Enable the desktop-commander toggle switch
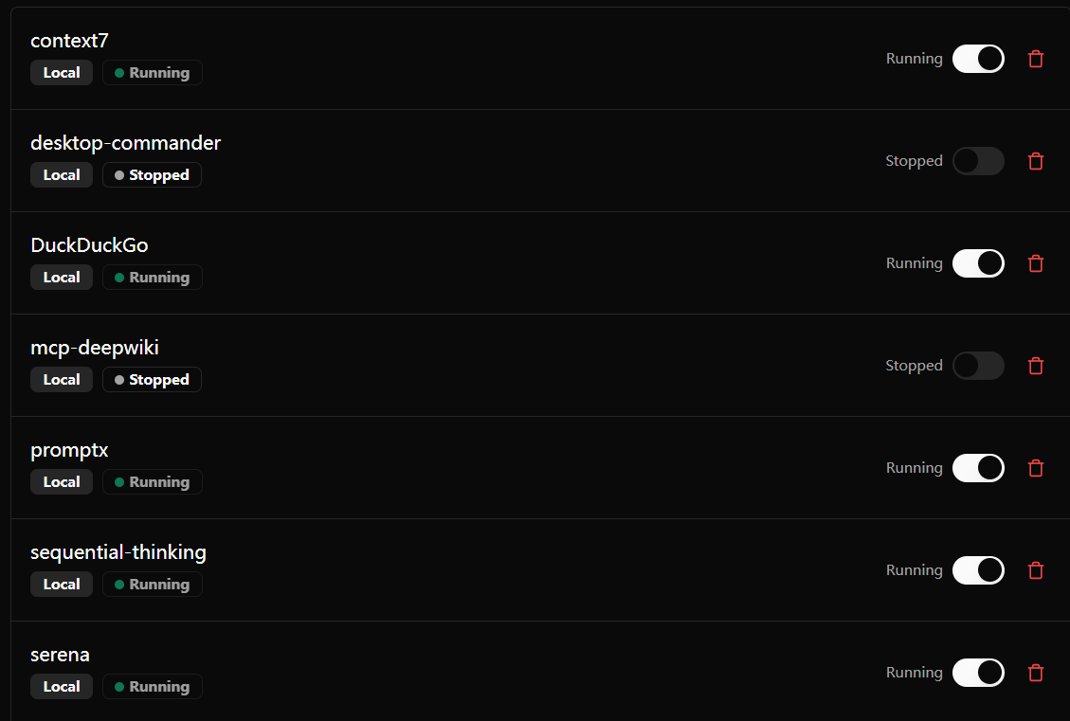This screenshot has height=721, width=1070. click(978, 161)
